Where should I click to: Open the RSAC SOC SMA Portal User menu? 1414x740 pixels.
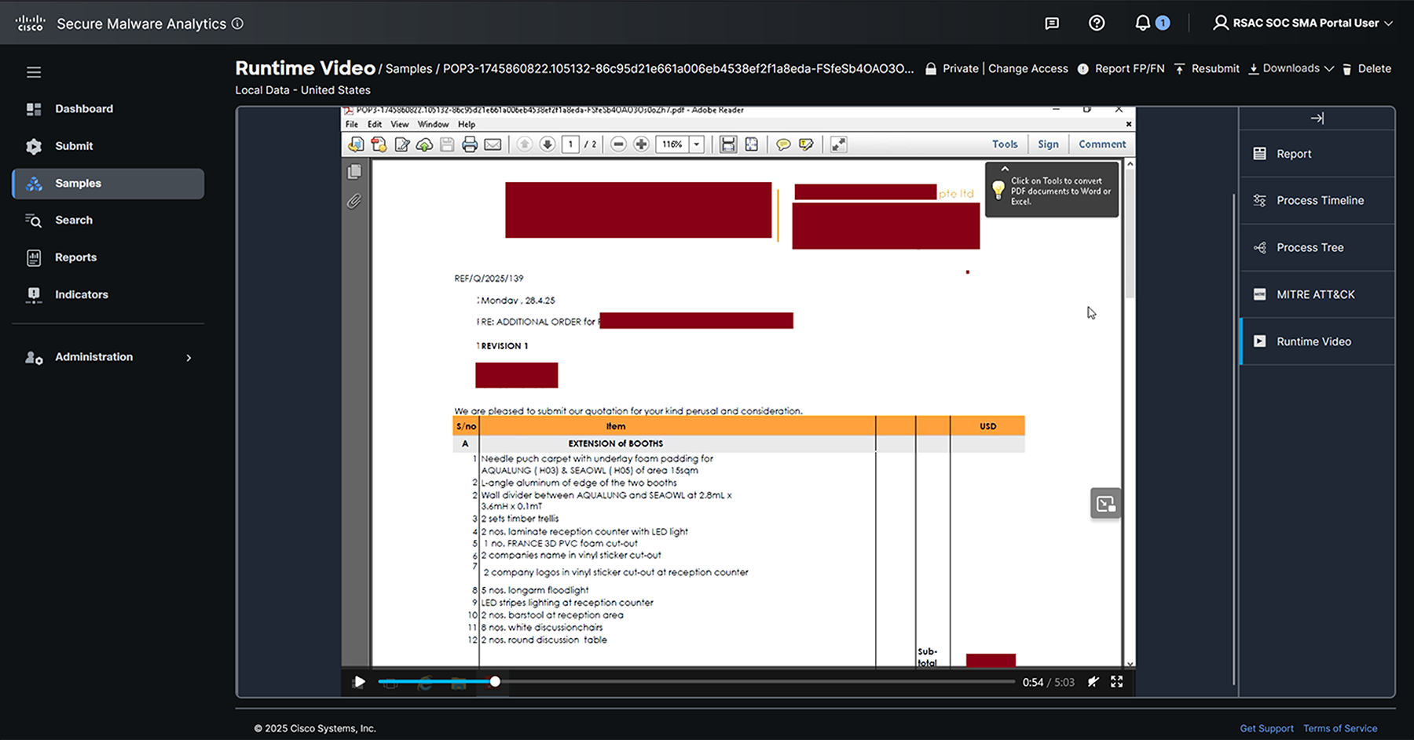[x=1303, y=23]
